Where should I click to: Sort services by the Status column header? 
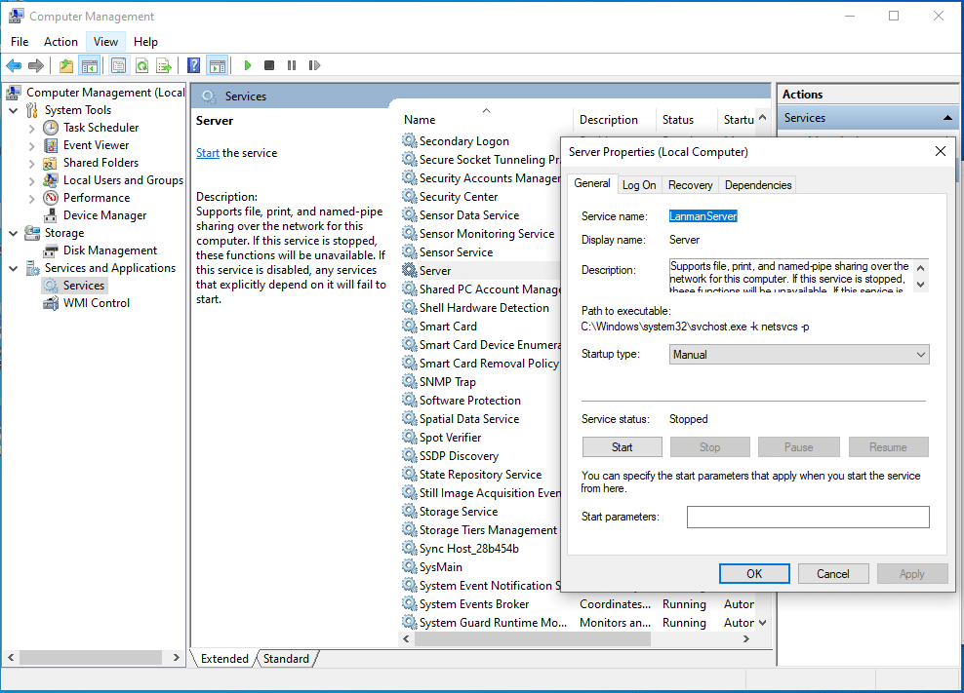tap(686, 120)
